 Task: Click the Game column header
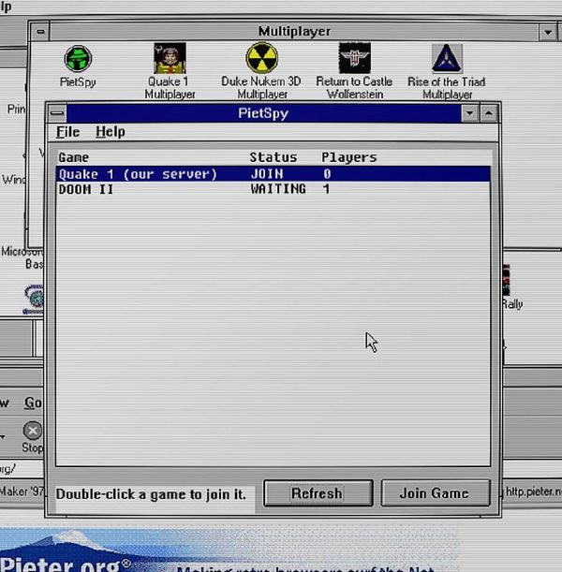74,157
